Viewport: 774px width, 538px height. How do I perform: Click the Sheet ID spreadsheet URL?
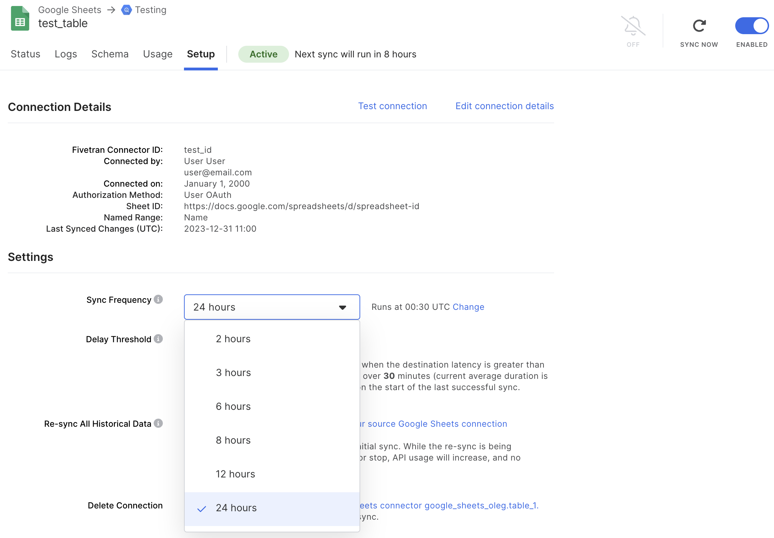click(302, 206)
